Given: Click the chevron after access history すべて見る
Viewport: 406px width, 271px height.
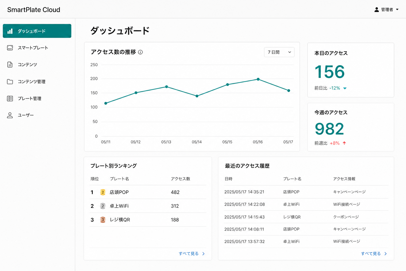Looking at the screenshot, I should [385, 254].
